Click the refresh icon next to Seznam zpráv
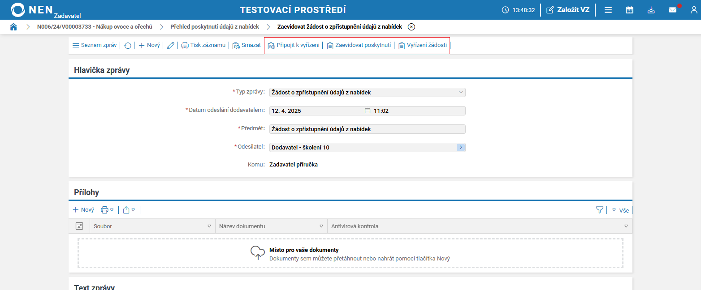Image resolution: width=701 pixels, height=290 pixels. point(127,45)
